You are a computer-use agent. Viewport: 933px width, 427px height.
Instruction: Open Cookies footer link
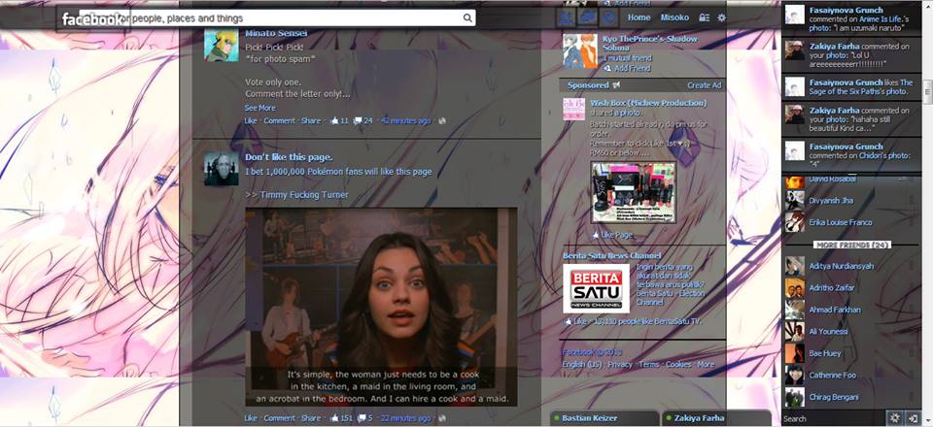pos(678,364)
